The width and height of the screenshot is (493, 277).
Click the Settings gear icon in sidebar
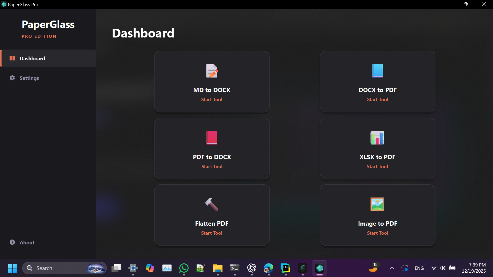[12, 78]
